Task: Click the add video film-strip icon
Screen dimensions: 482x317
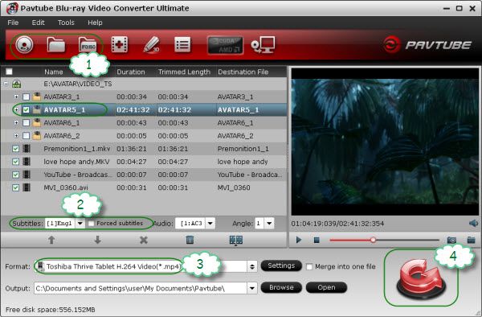Action: pyautogui.click(x=120, y=44)
